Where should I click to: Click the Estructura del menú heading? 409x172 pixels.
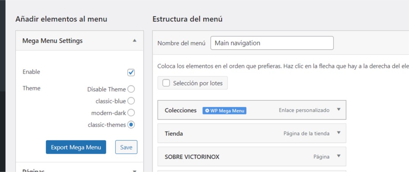(x=187, y=19)
